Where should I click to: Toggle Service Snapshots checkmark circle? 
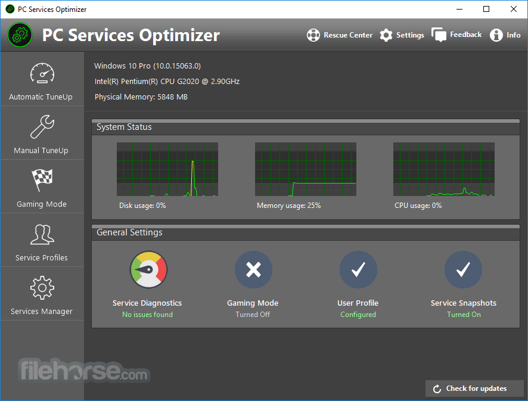[x=464, y=269]
